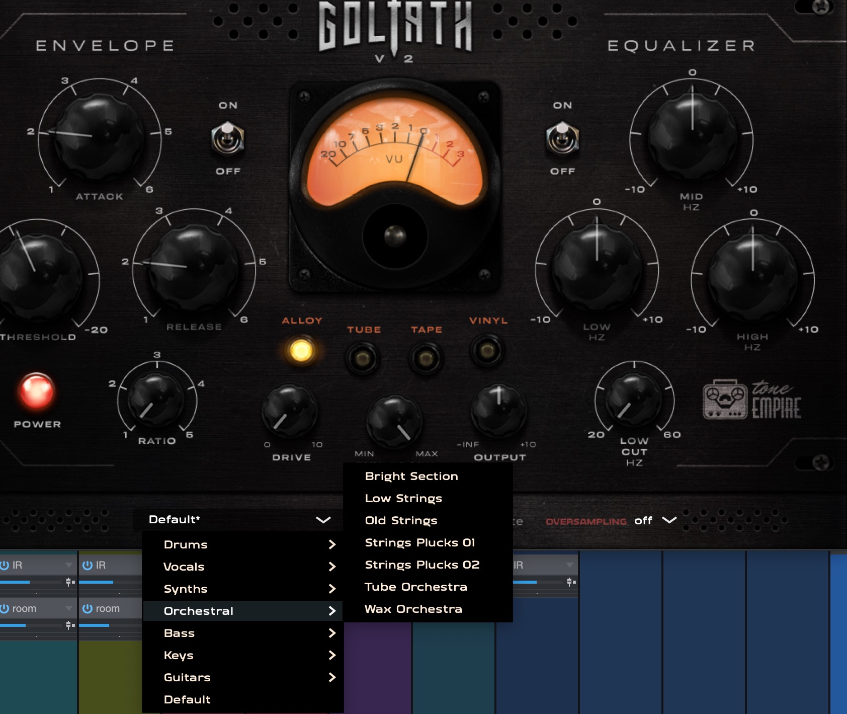Image resolution: width=847 pixels, height=714 pixels.
Task: Select the Alloy saturation mode light
Action: [x=301, y=351]
